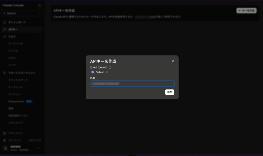Open エージェント in the sidebar

pyautogui.click(x=16, y=87)
